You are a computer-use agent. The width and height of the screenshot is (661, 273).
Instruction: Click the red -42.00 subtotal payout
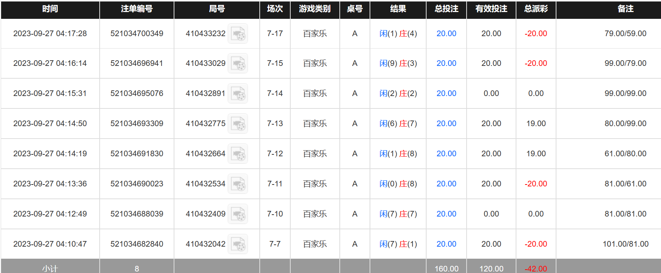pos(536,268)
